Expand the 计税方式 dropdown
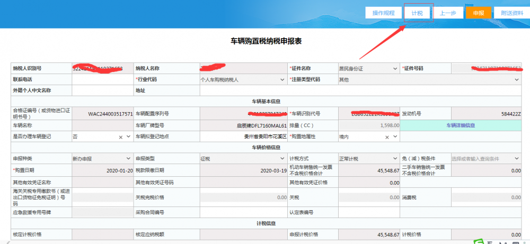The width and height of the screenshot is (530, 244). coord(395,158)
